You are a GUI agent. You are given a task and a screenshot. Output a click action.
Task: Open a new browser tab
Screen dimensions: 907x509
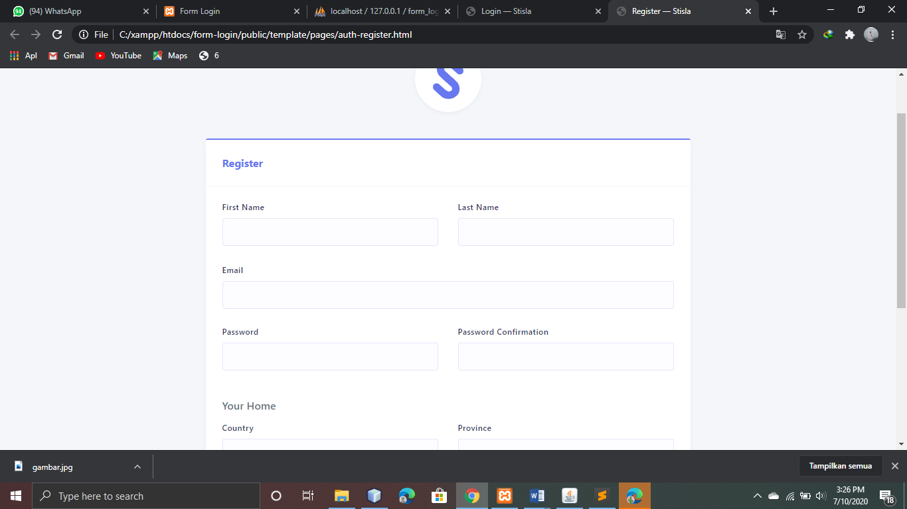(774, 11)
